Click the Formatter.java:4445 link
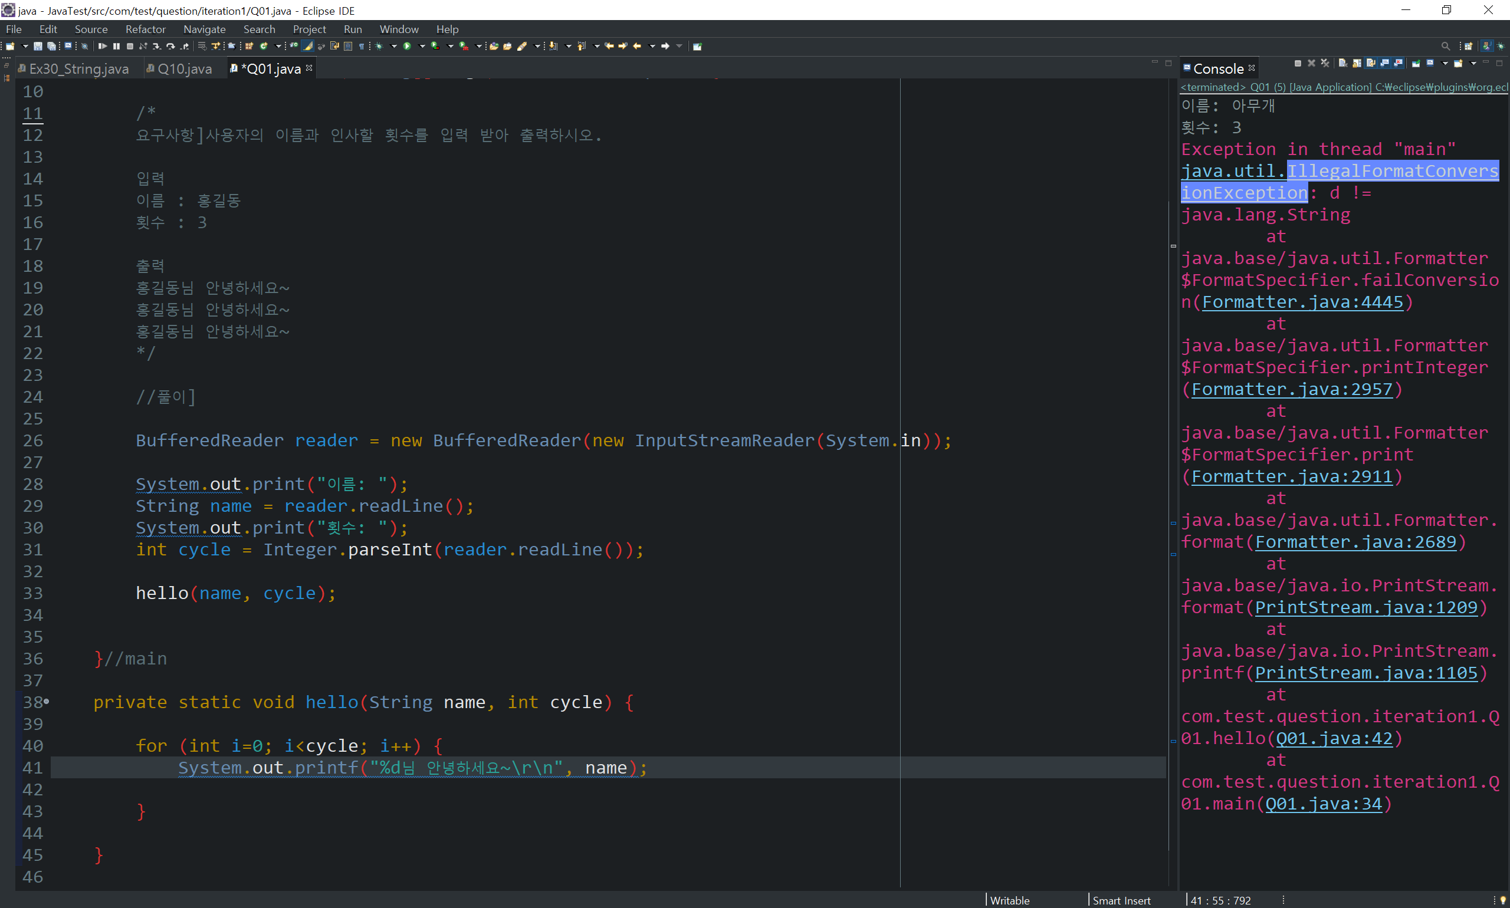Screen dimensions: 1510x908 [1302, 302]
